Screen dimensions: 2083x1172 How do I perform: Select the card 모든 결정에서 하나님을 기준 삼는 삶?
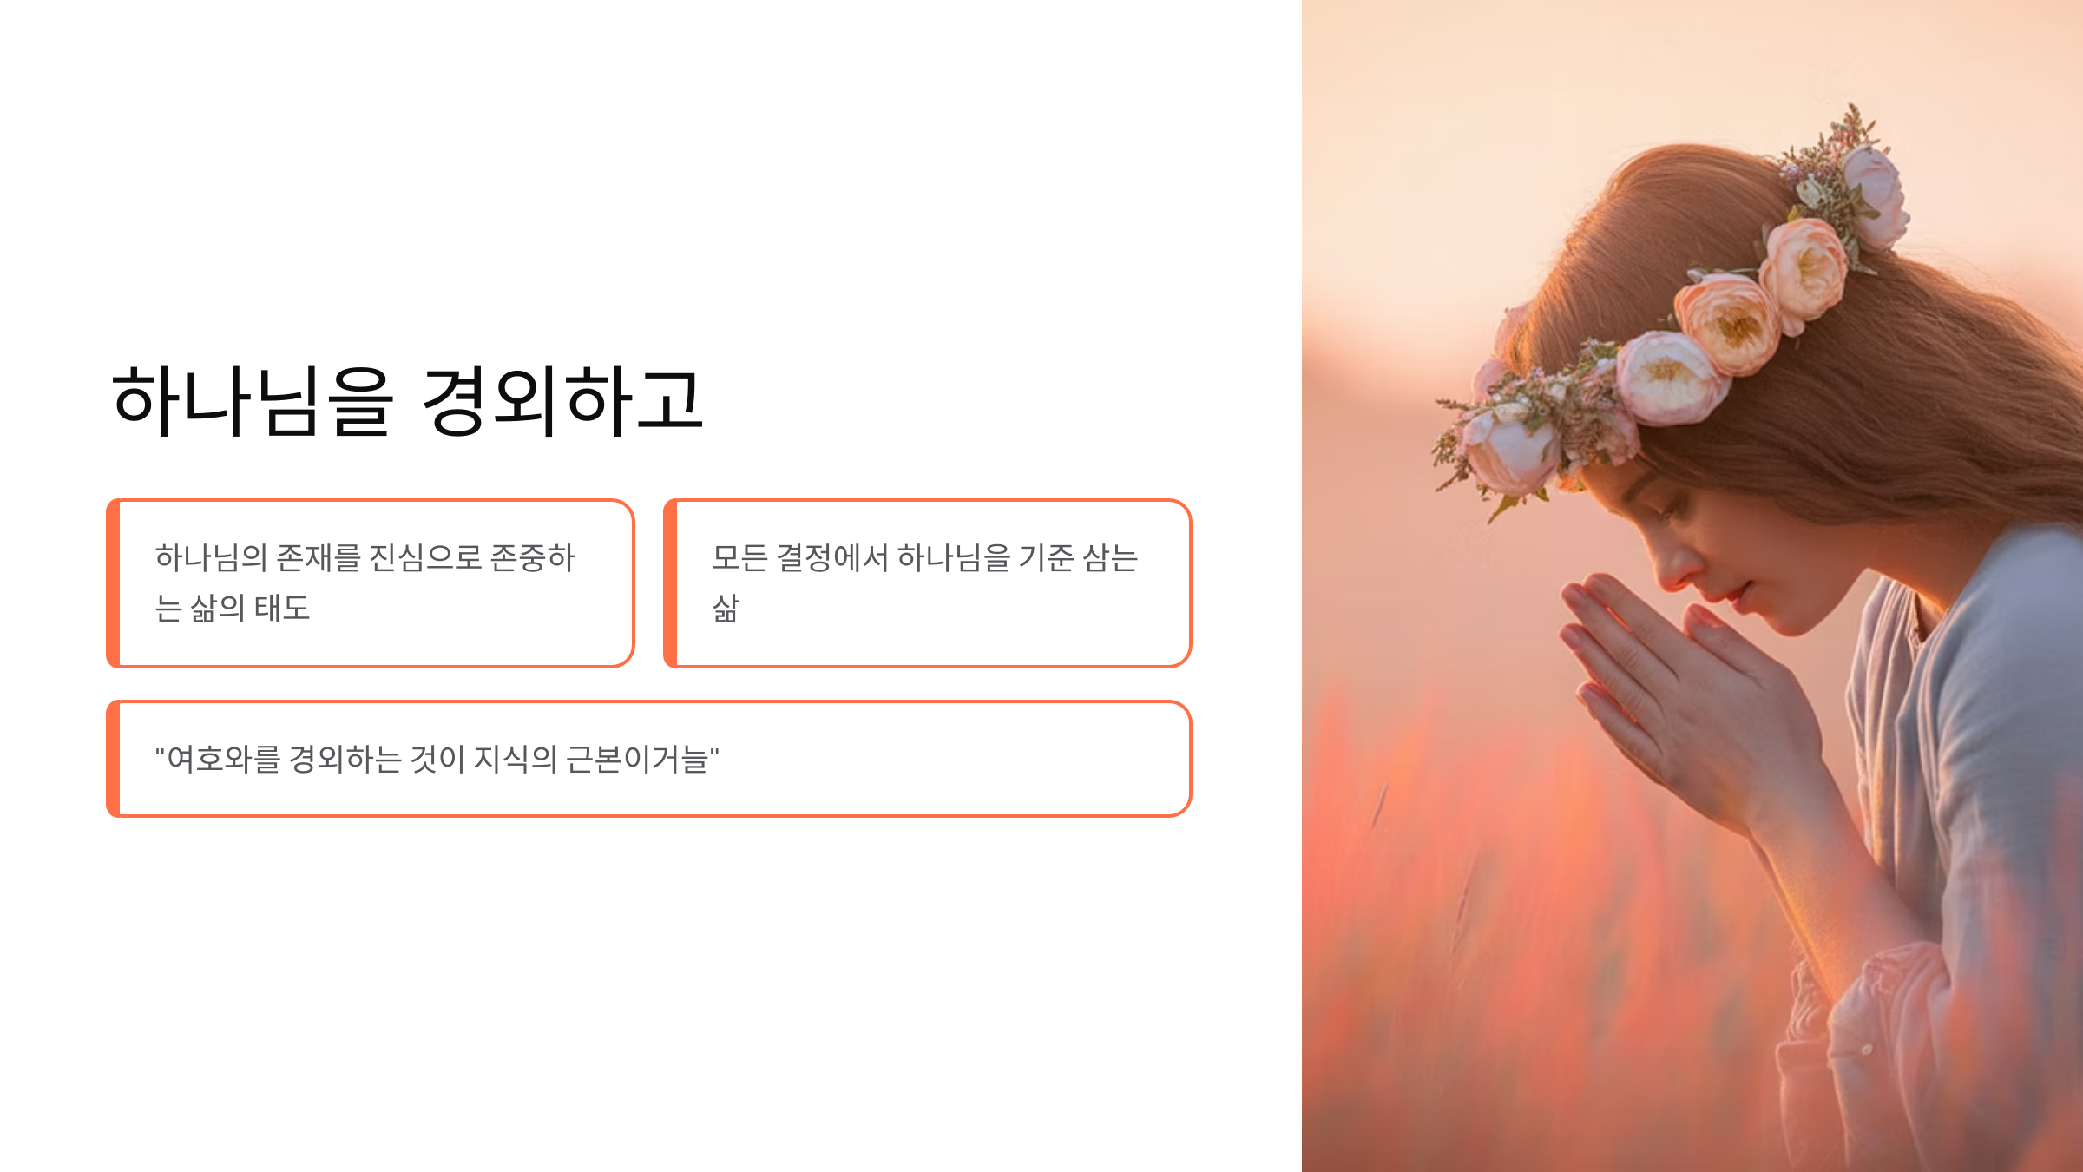(x=928, y=583)
